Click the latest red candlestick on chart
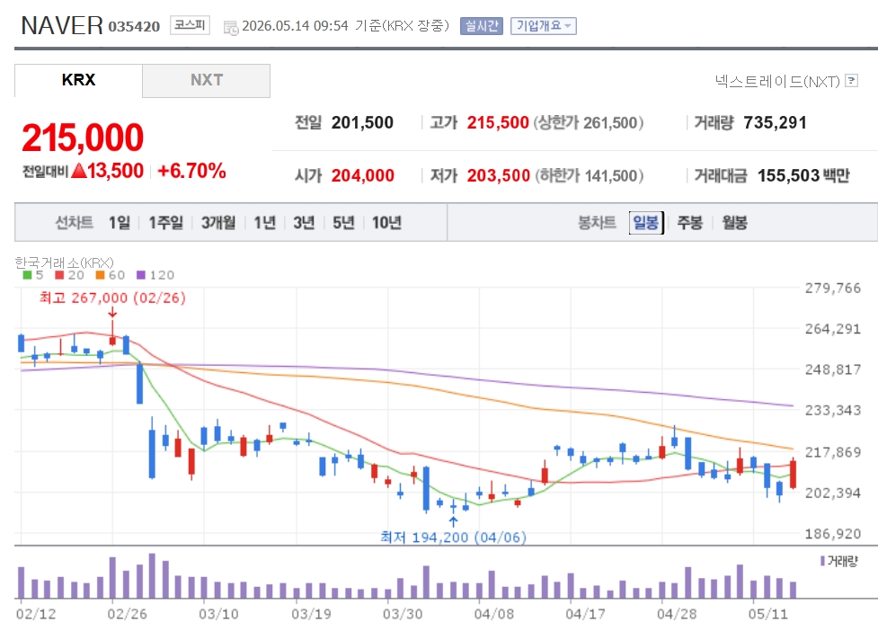This screenshot has width=878, height=640. (793, 474)
